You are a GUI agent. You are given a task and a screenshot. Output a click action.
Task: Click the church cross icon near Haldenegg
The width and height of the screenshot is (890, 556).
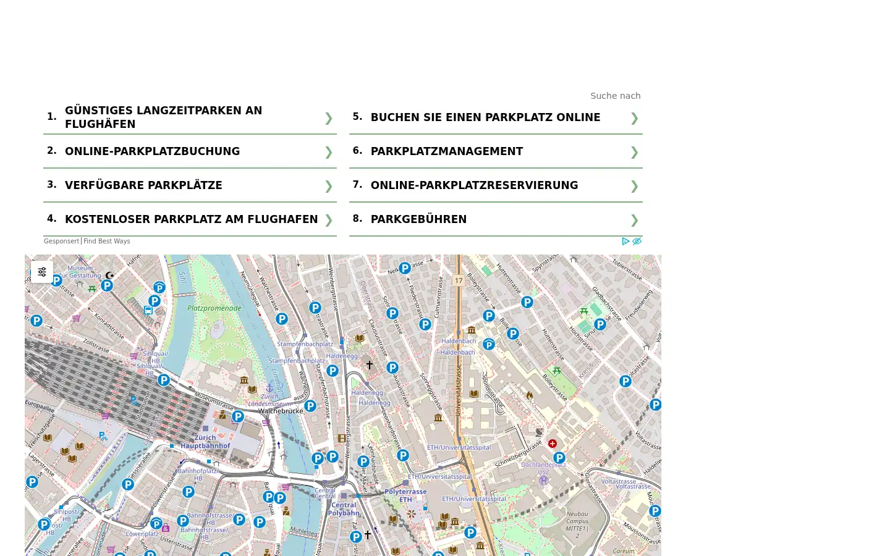point(370,365)
